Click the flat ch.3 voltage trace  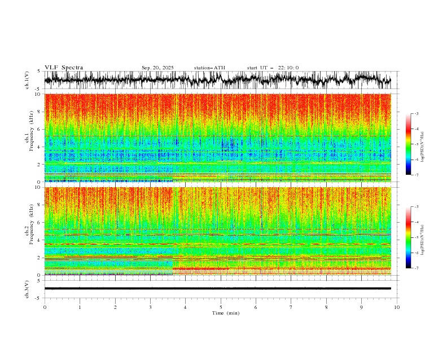coord(217,289)
